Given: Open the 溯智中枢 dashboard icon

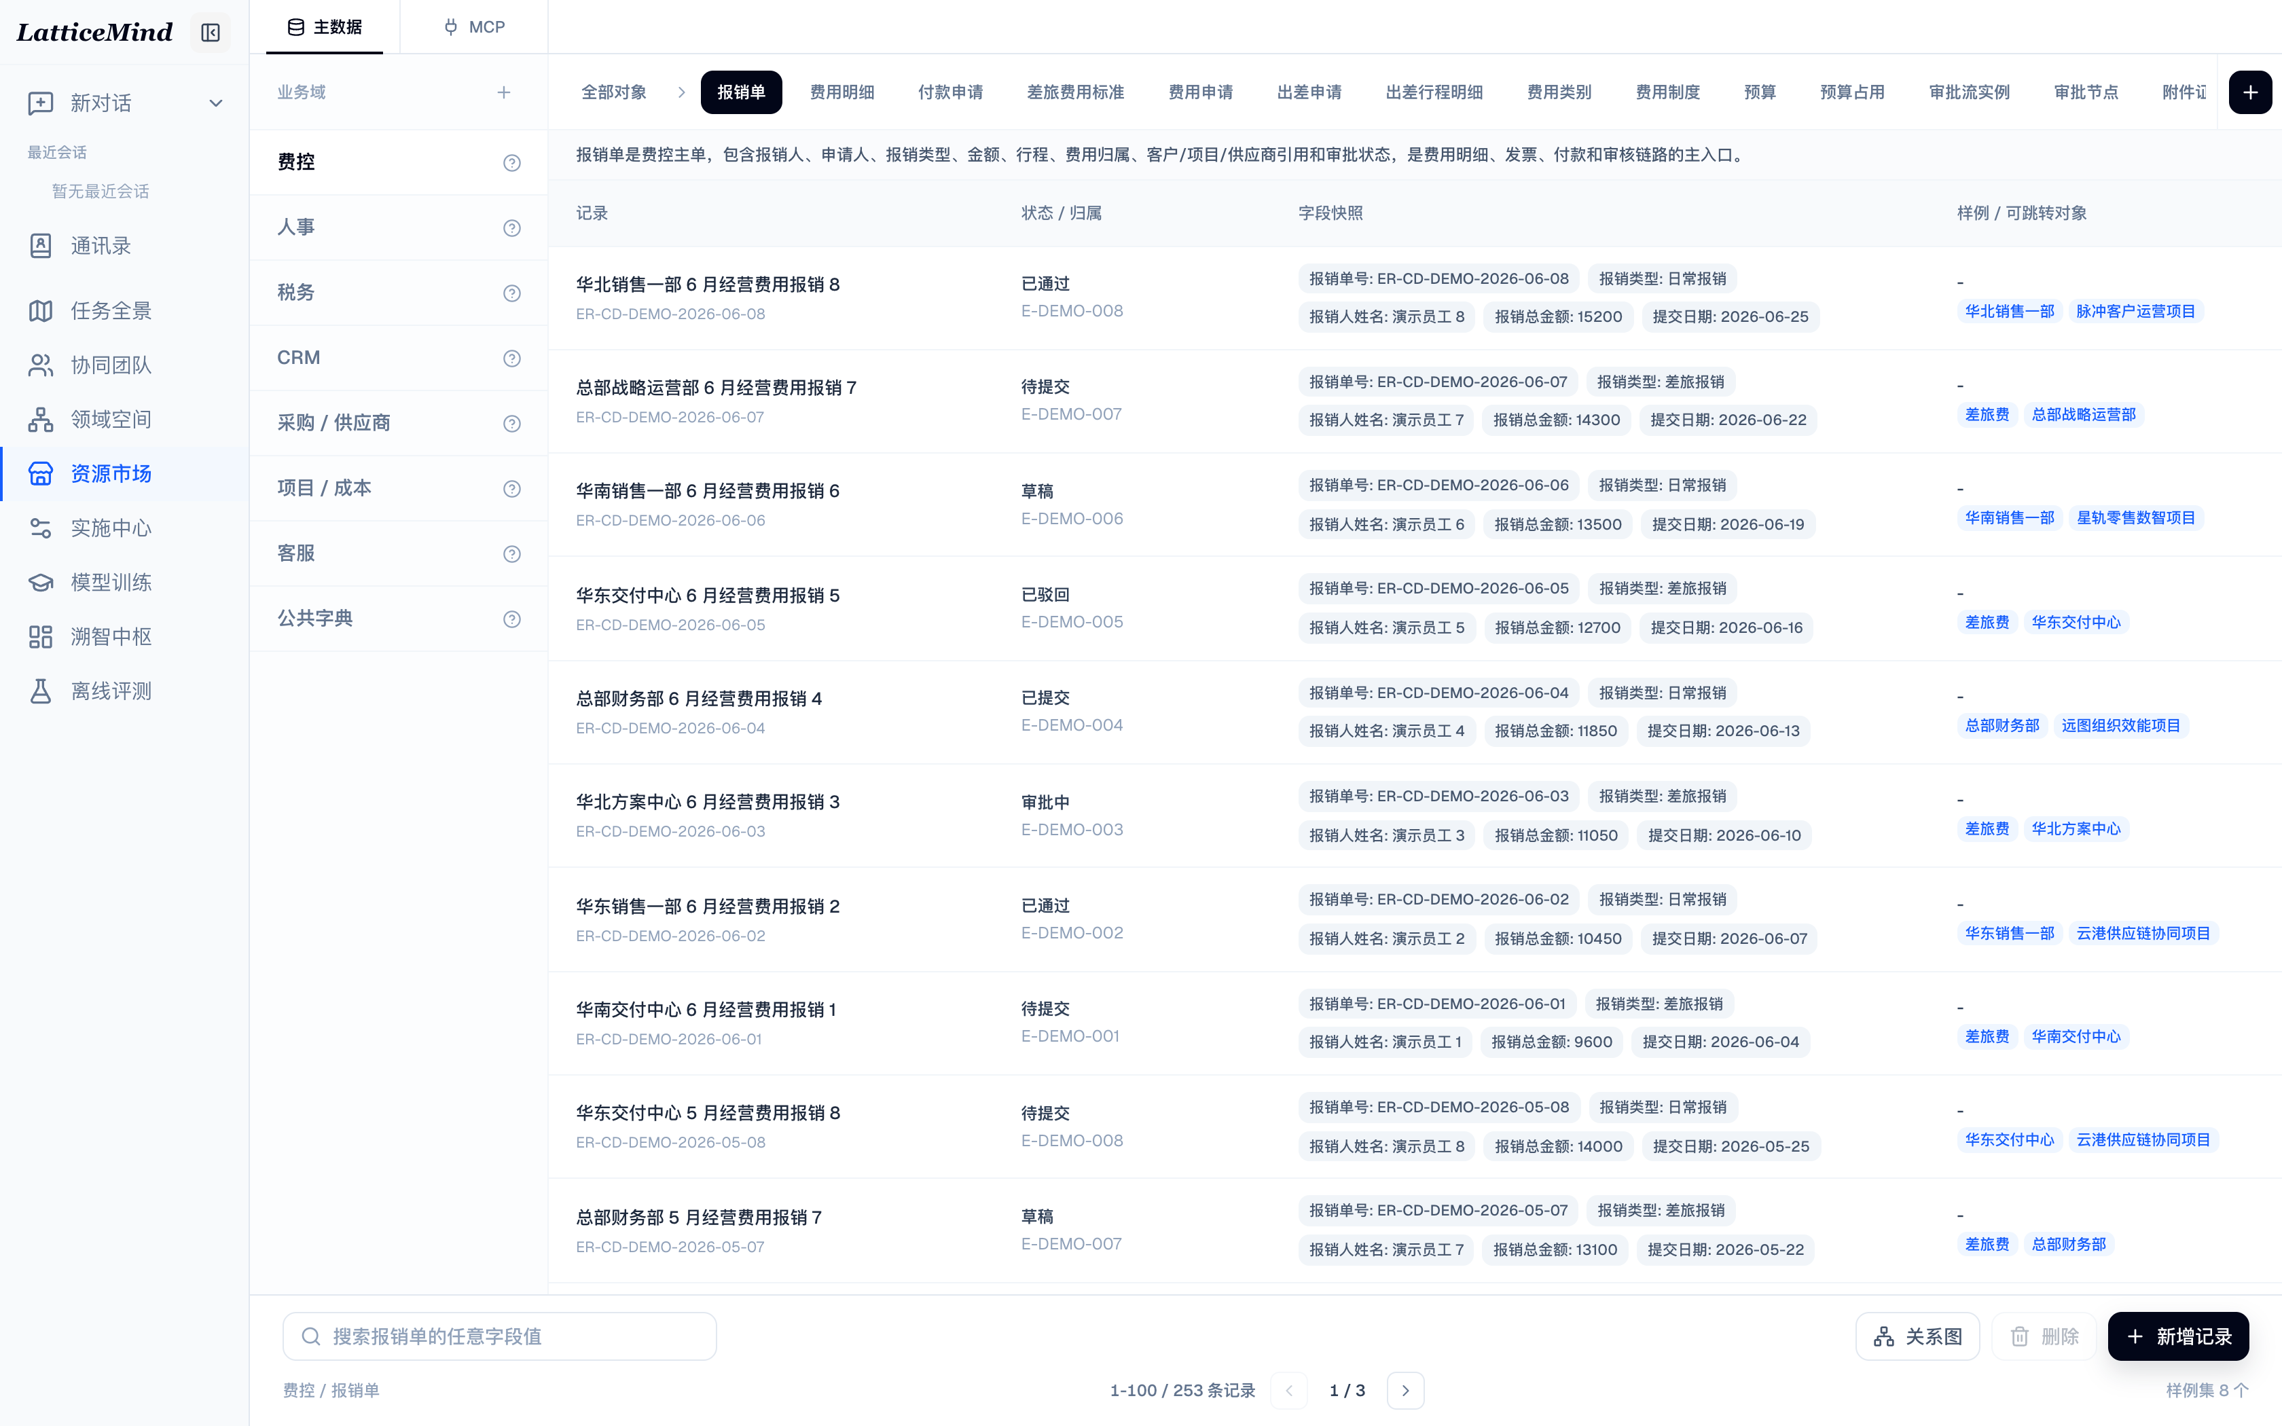Looking at the screenshot, I should tap(41, 637).
